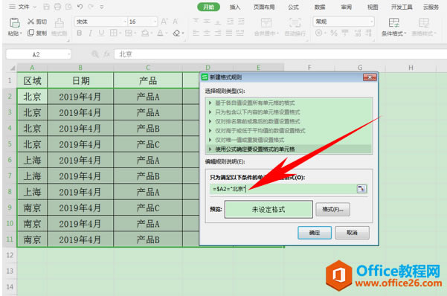Screen dimensions: 447x296
Task: Switch to the 开发工具 ribbon tab
Action: 402,7
